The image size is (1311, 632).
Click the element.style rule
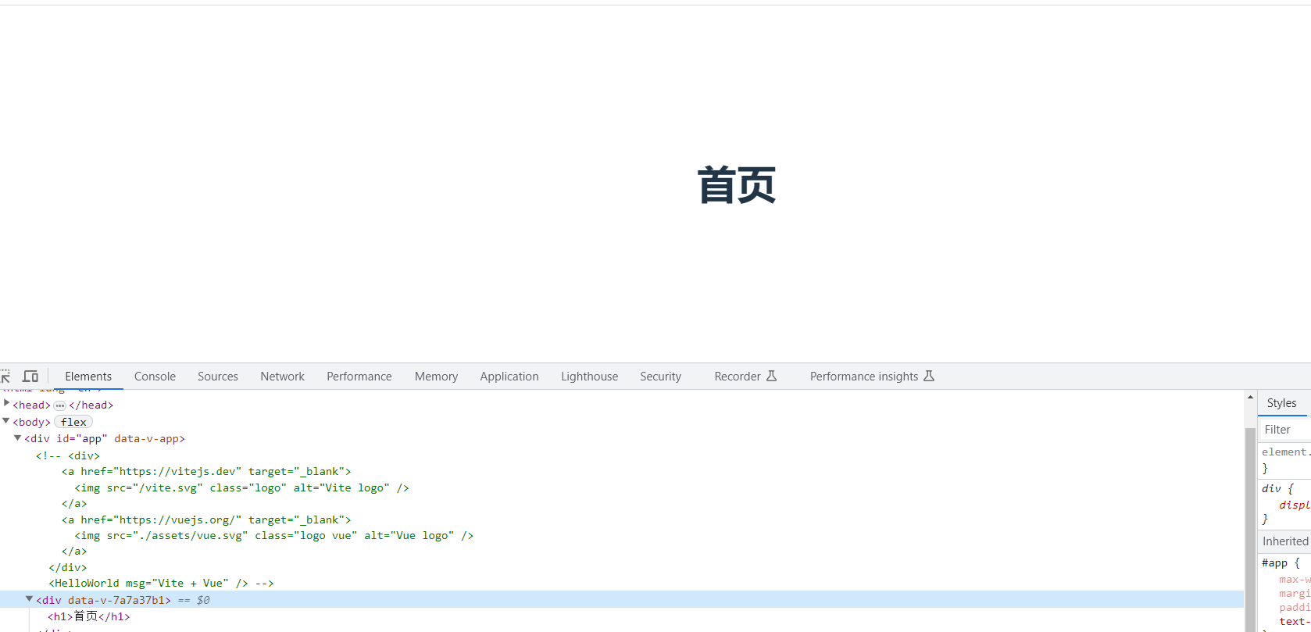pyautogui.click(x=1286, y=452)
